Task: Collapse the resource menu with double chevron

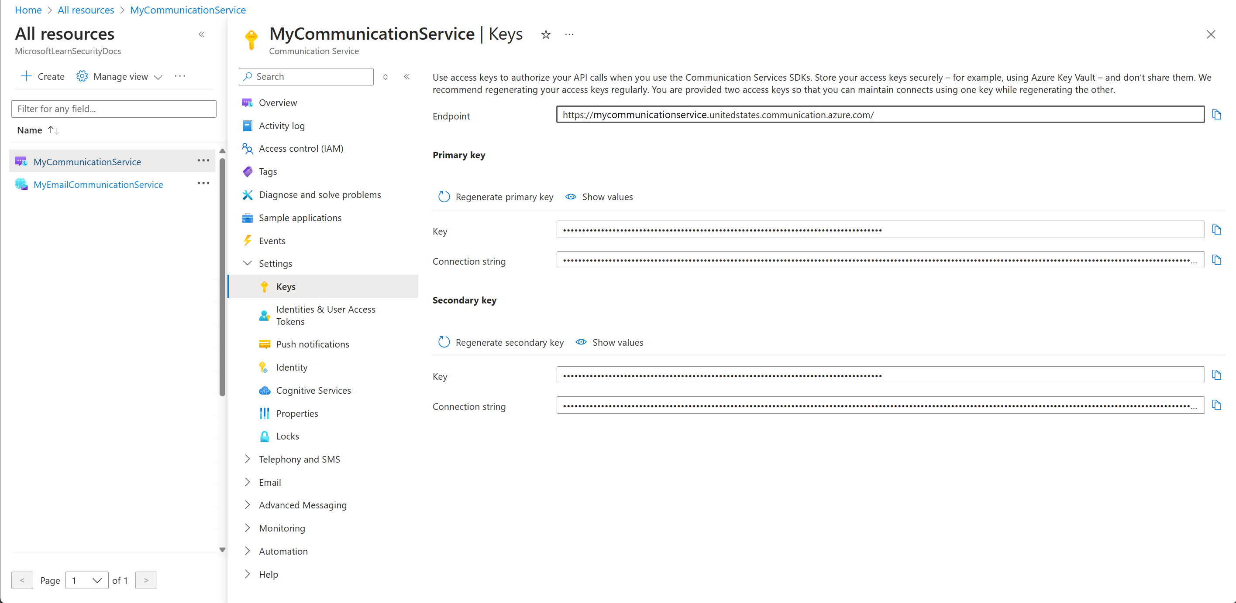Action: pyautogui.click(x=406, y=77)
